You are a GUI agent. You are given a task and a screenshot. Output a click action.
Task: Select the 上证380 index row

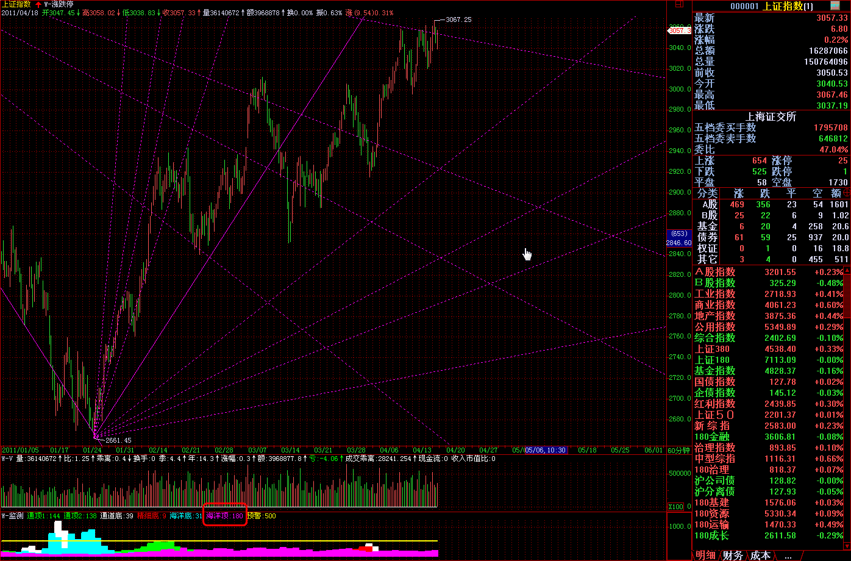click(712, 349)
